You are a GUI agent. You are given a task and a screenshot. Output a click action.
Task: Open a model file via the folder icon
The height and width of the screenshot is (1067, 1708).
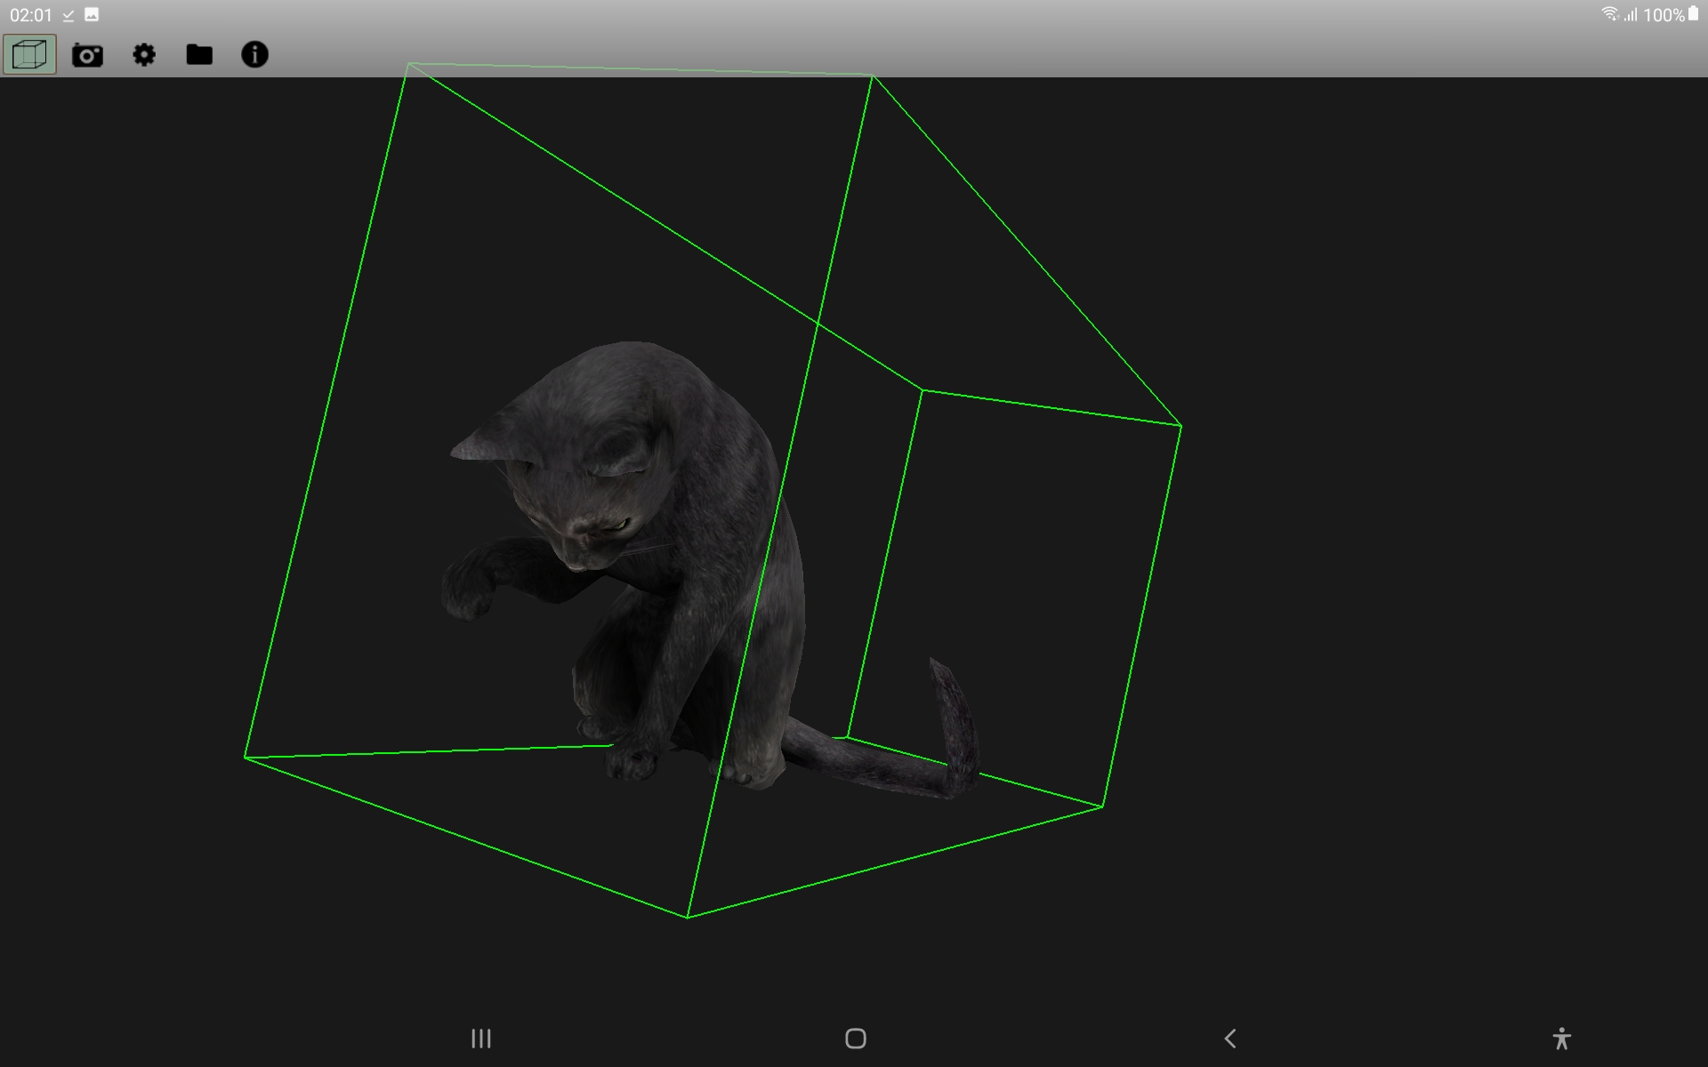pyautogui.click(x=199, y=55)
